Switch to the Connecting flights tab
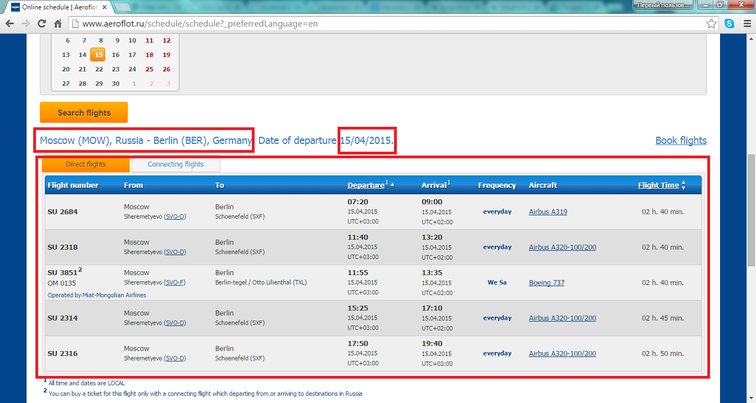The width and height of the screenshot is (756, 403). pos(175,164)
